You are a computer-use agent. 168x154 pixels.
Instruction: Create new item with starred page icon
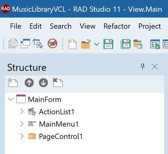click(72, 44)
